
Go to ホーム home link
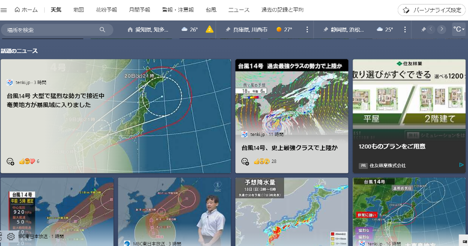click(x=26, y=10)
